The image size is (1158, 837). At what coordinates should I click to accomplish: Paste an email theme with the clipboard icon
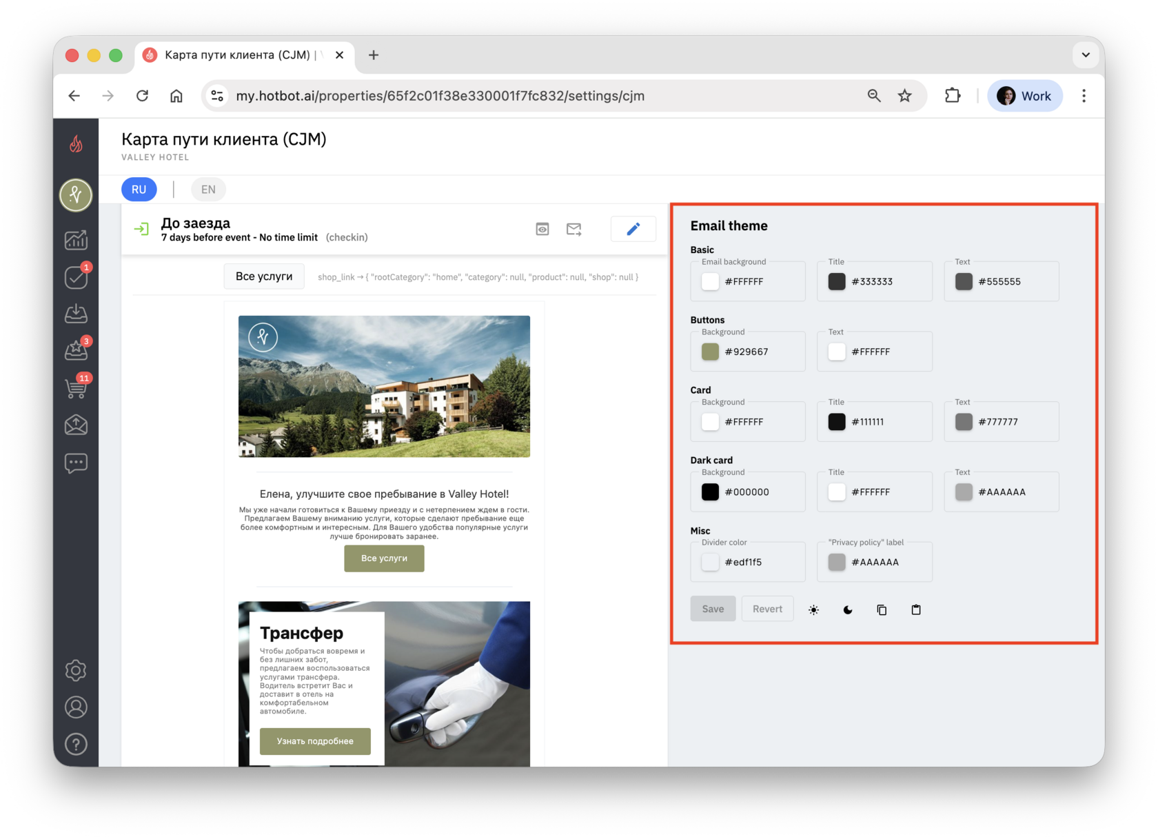(x=916, y=609)
